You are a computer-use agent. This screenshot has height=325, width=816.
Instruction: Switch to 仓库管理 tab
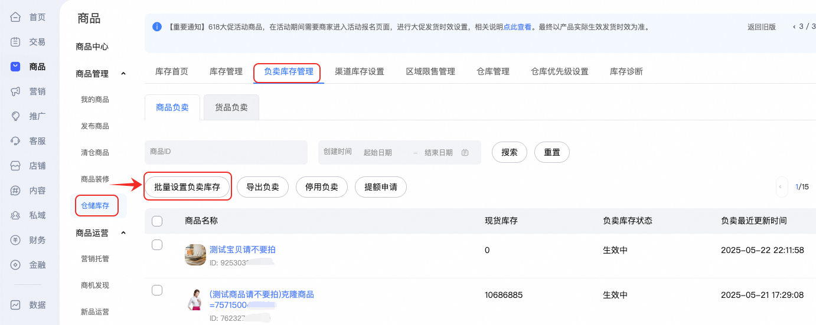(493, 71)
